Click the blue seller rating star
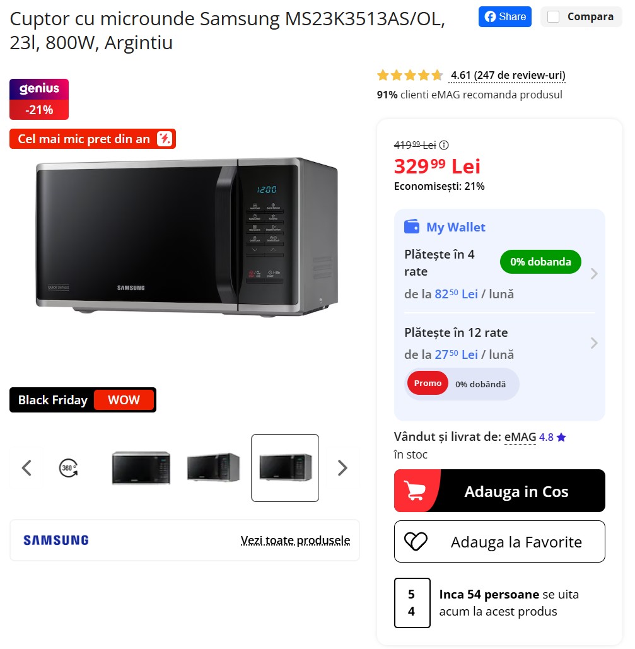Viewport: 635px width, 649px height. 561,437
